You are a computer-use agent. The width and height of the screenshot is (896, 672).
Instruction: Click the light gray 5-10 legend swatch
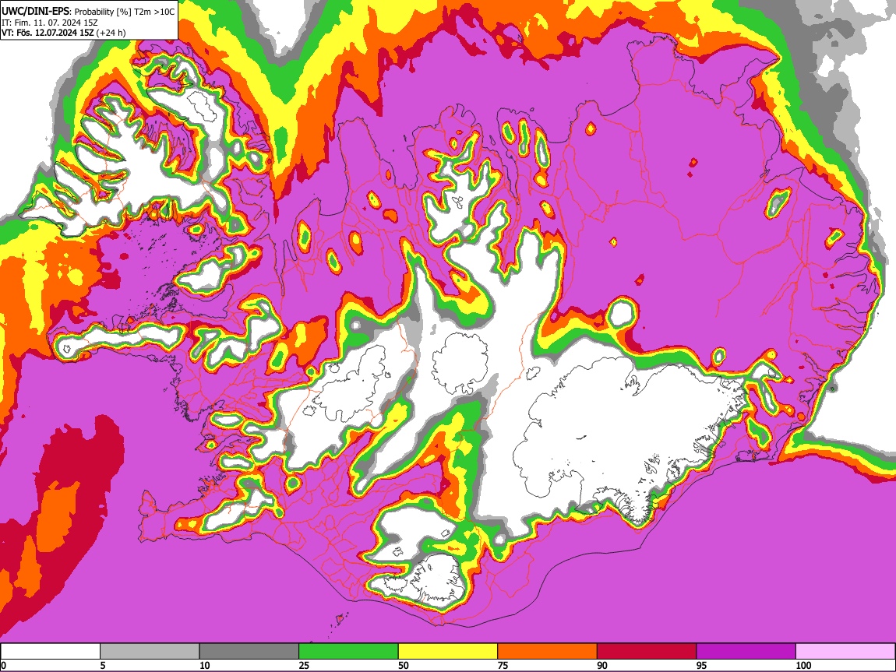(150, 652)
